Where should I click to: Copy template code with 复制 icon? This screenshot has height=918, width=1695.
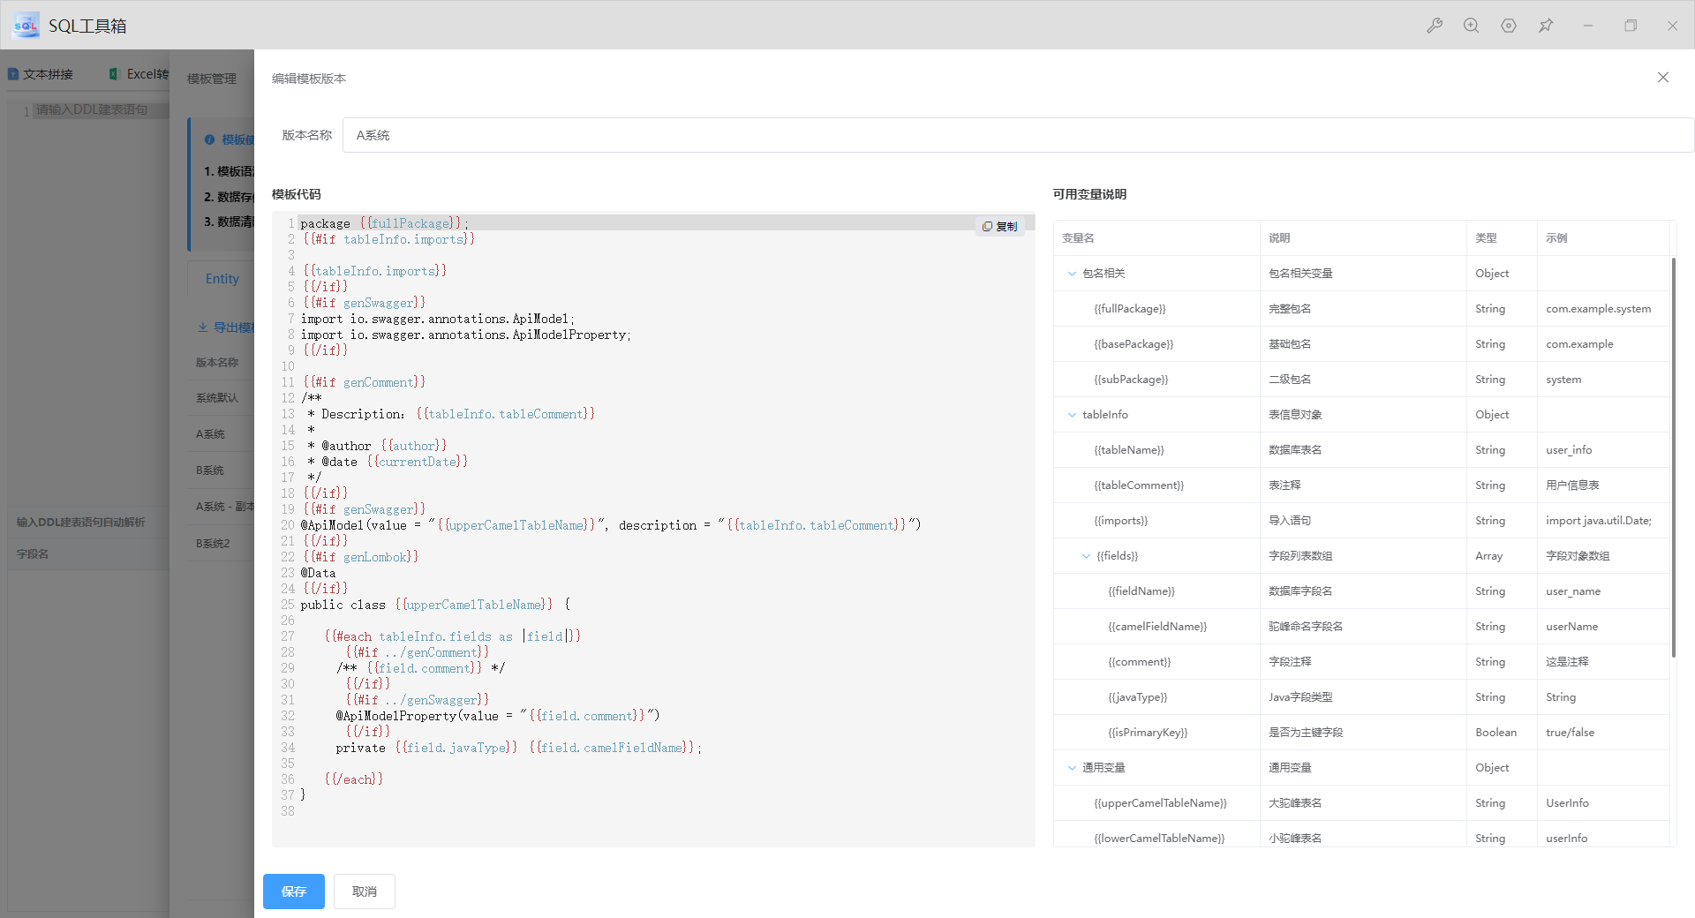[x=999, y=227]
